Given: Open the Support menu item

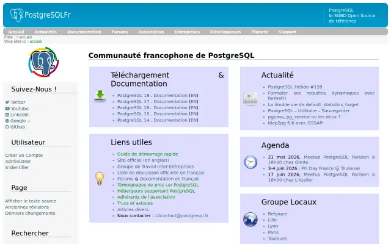Looking at the screenshot, I should coord(287,32).
